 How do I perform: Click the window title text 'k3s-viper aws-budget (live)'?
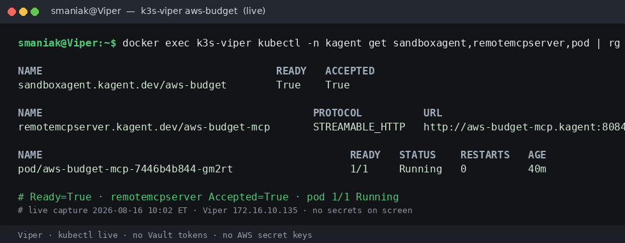[203, 11]
